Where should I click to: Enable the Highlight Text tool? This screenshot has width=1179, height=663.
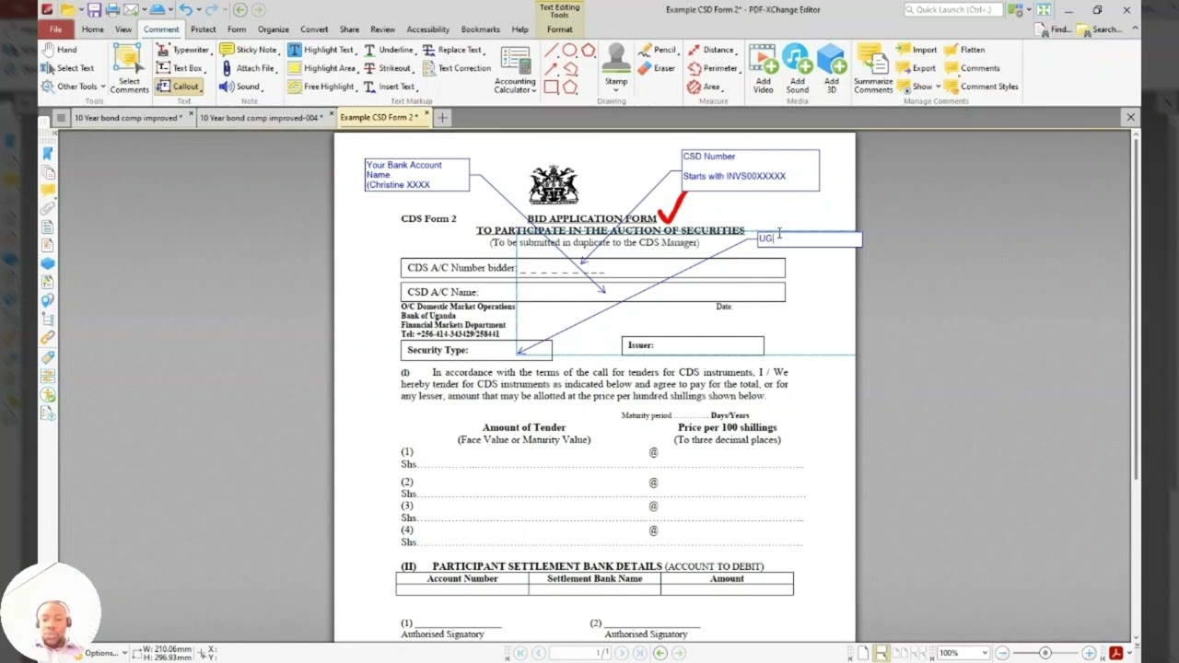321,50
